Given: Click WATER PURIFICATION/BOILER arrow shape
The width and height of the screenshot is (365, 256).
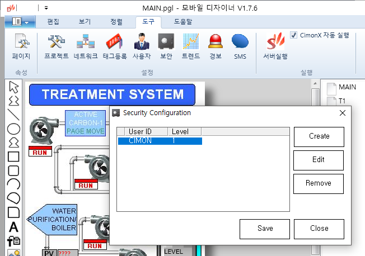Looking at the screenshot, I should tap(52, 220).
